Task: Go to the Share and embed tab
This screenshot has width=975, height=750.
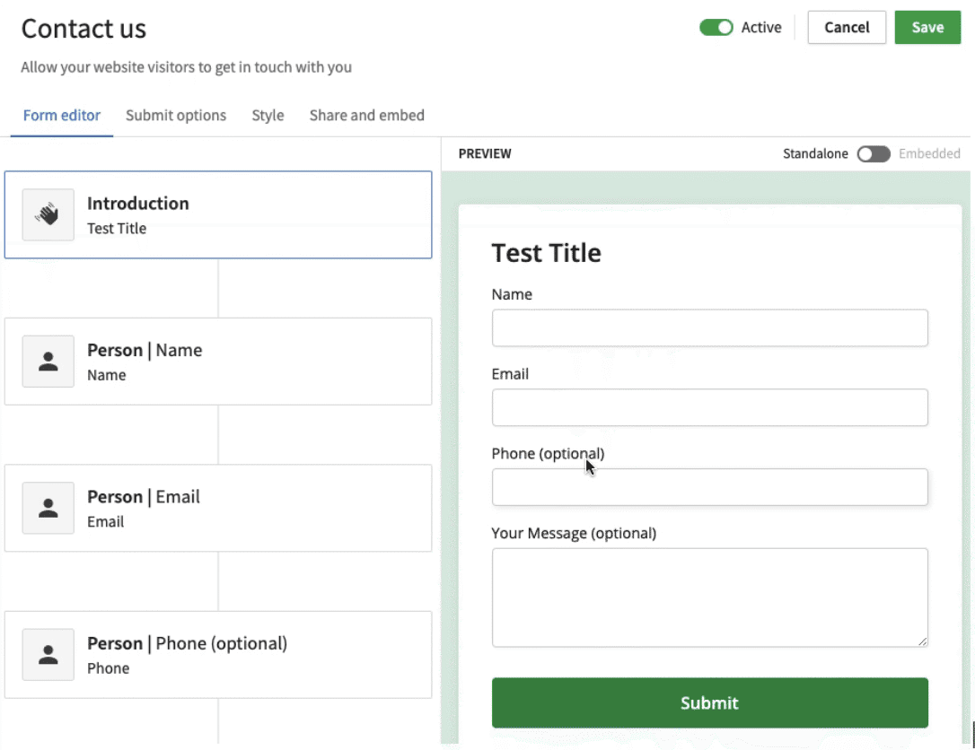Action: click(x=366, y=116)
